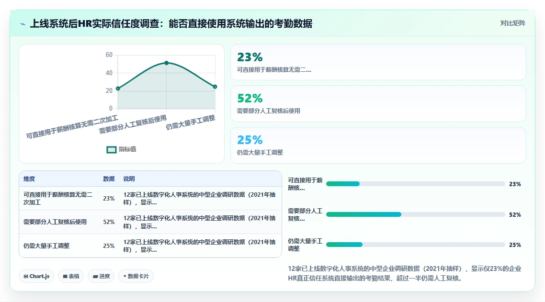This screenshot has height=302, width=545.
Task: Select table cell 可直接用于薪酬核算无需二次加工
Action: pos(58,199)
